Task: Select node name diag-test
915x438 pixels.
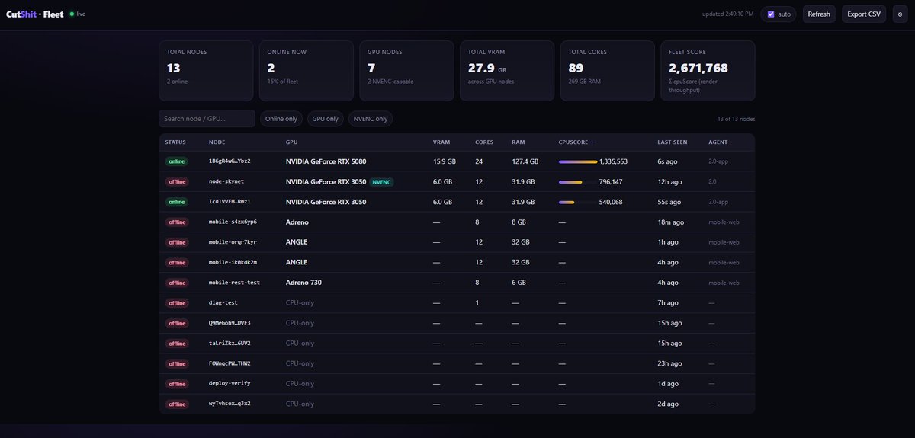Action: coord(223,303)
